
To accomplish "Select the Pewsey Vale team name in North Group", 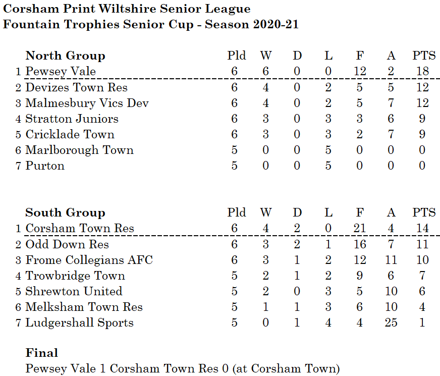I will (61, 71).
